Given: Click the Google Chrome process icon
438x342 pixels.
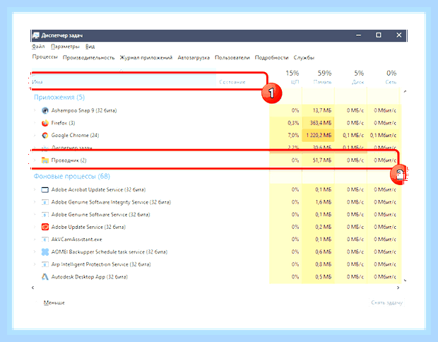Looking at the screenshot, I should tap(45, 135).
